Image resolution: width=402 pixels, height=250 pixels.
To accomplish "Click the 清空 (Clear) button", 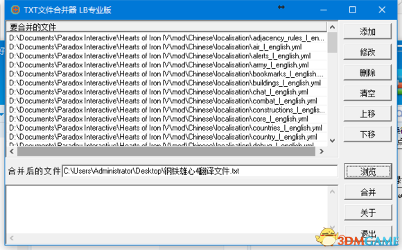I will click(x=367, y=93).
